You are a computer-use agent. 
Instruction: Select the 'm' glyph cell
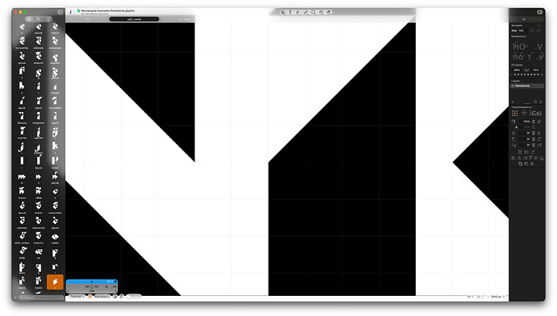[22, 177]
